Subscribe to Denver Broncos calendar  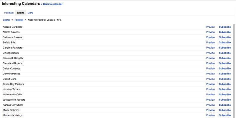coord(225,74)
